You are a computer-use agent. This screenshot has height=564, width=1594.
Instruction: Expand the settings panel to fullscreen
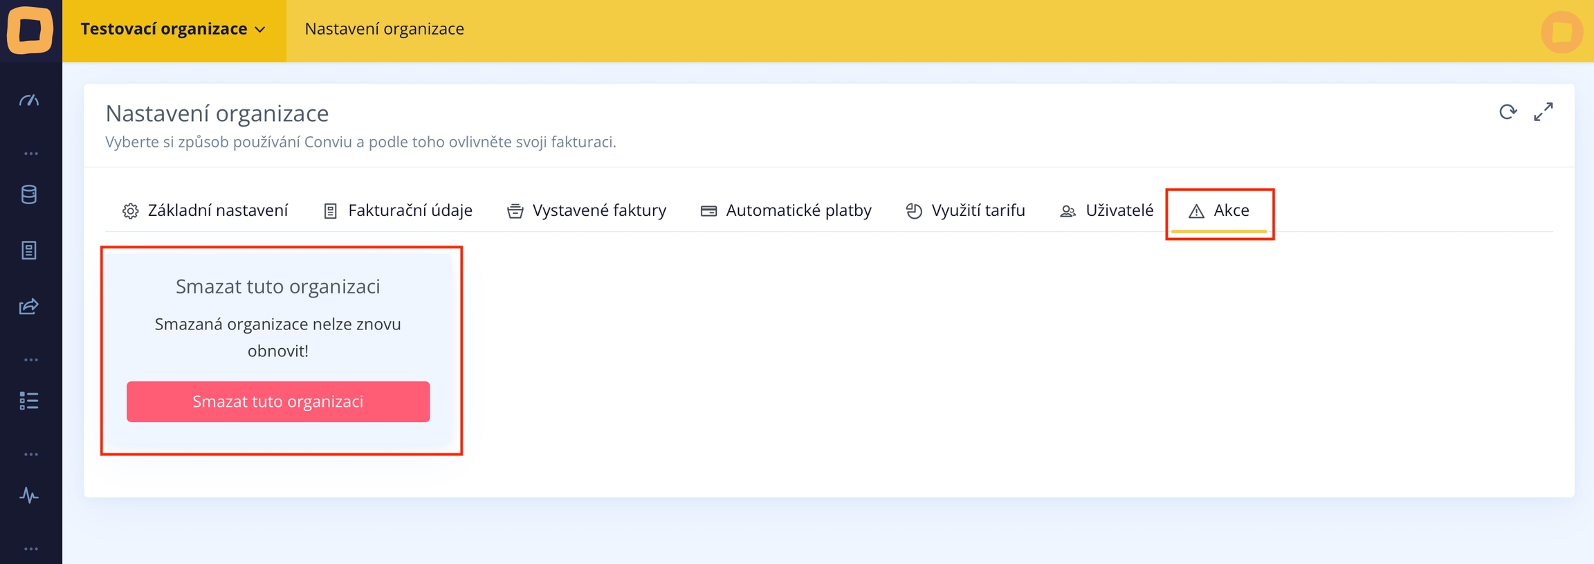click(1543, 112)
